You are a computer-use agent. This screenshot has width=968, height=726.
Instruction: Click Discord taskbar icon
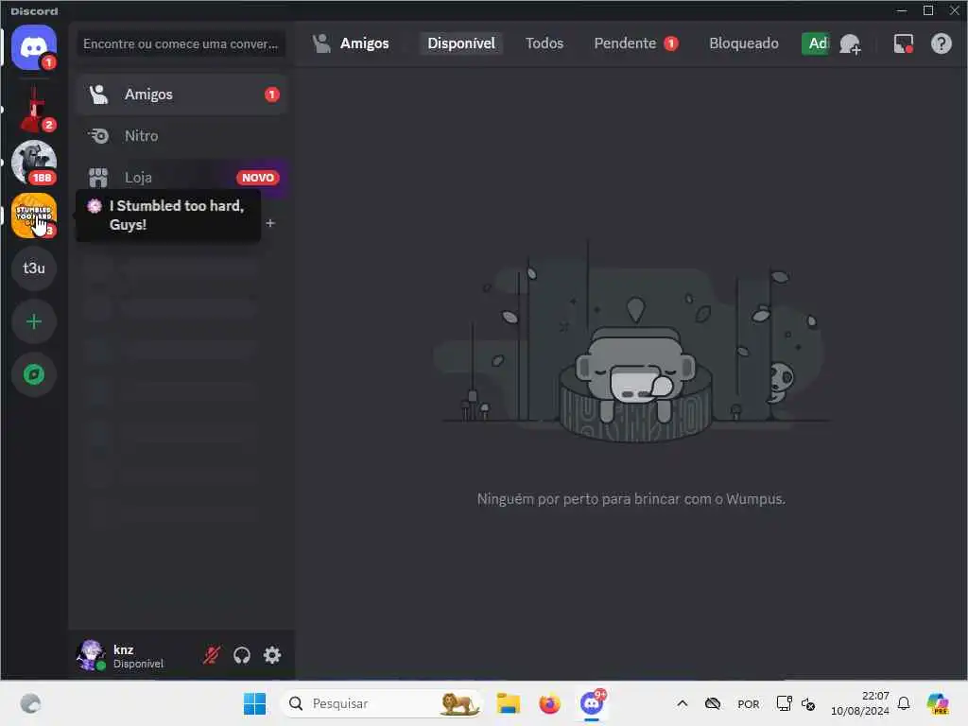pos(592,703)
